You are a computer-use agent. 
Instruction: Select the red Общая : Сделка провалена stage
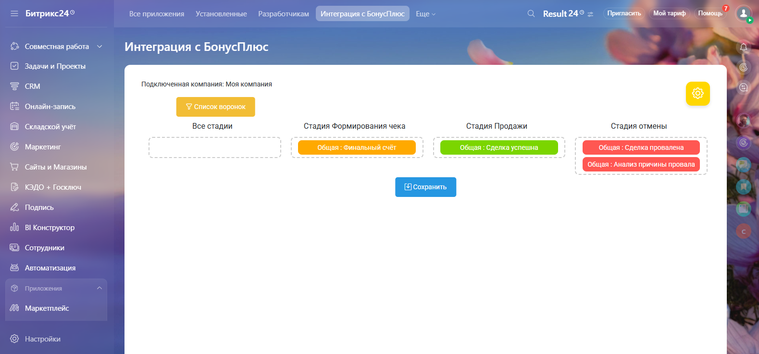coord(641,147)
